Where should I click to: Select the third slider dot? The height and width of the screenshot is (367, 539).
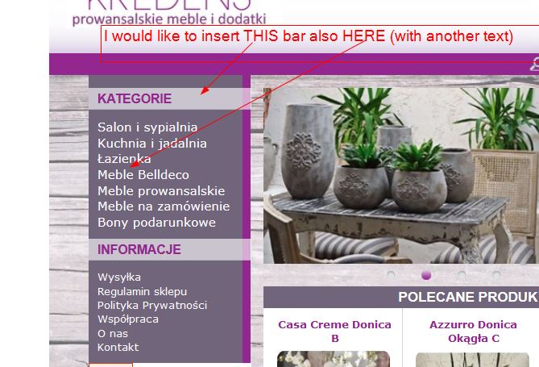coord(462,275)
